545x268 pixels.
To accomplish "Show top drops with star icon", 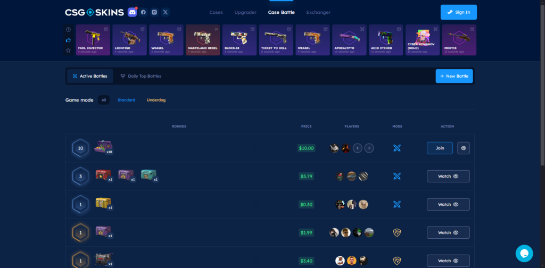I will coord(69,51).
